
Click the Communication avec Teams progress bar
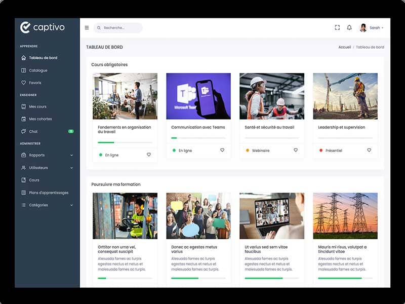(198, 138)
